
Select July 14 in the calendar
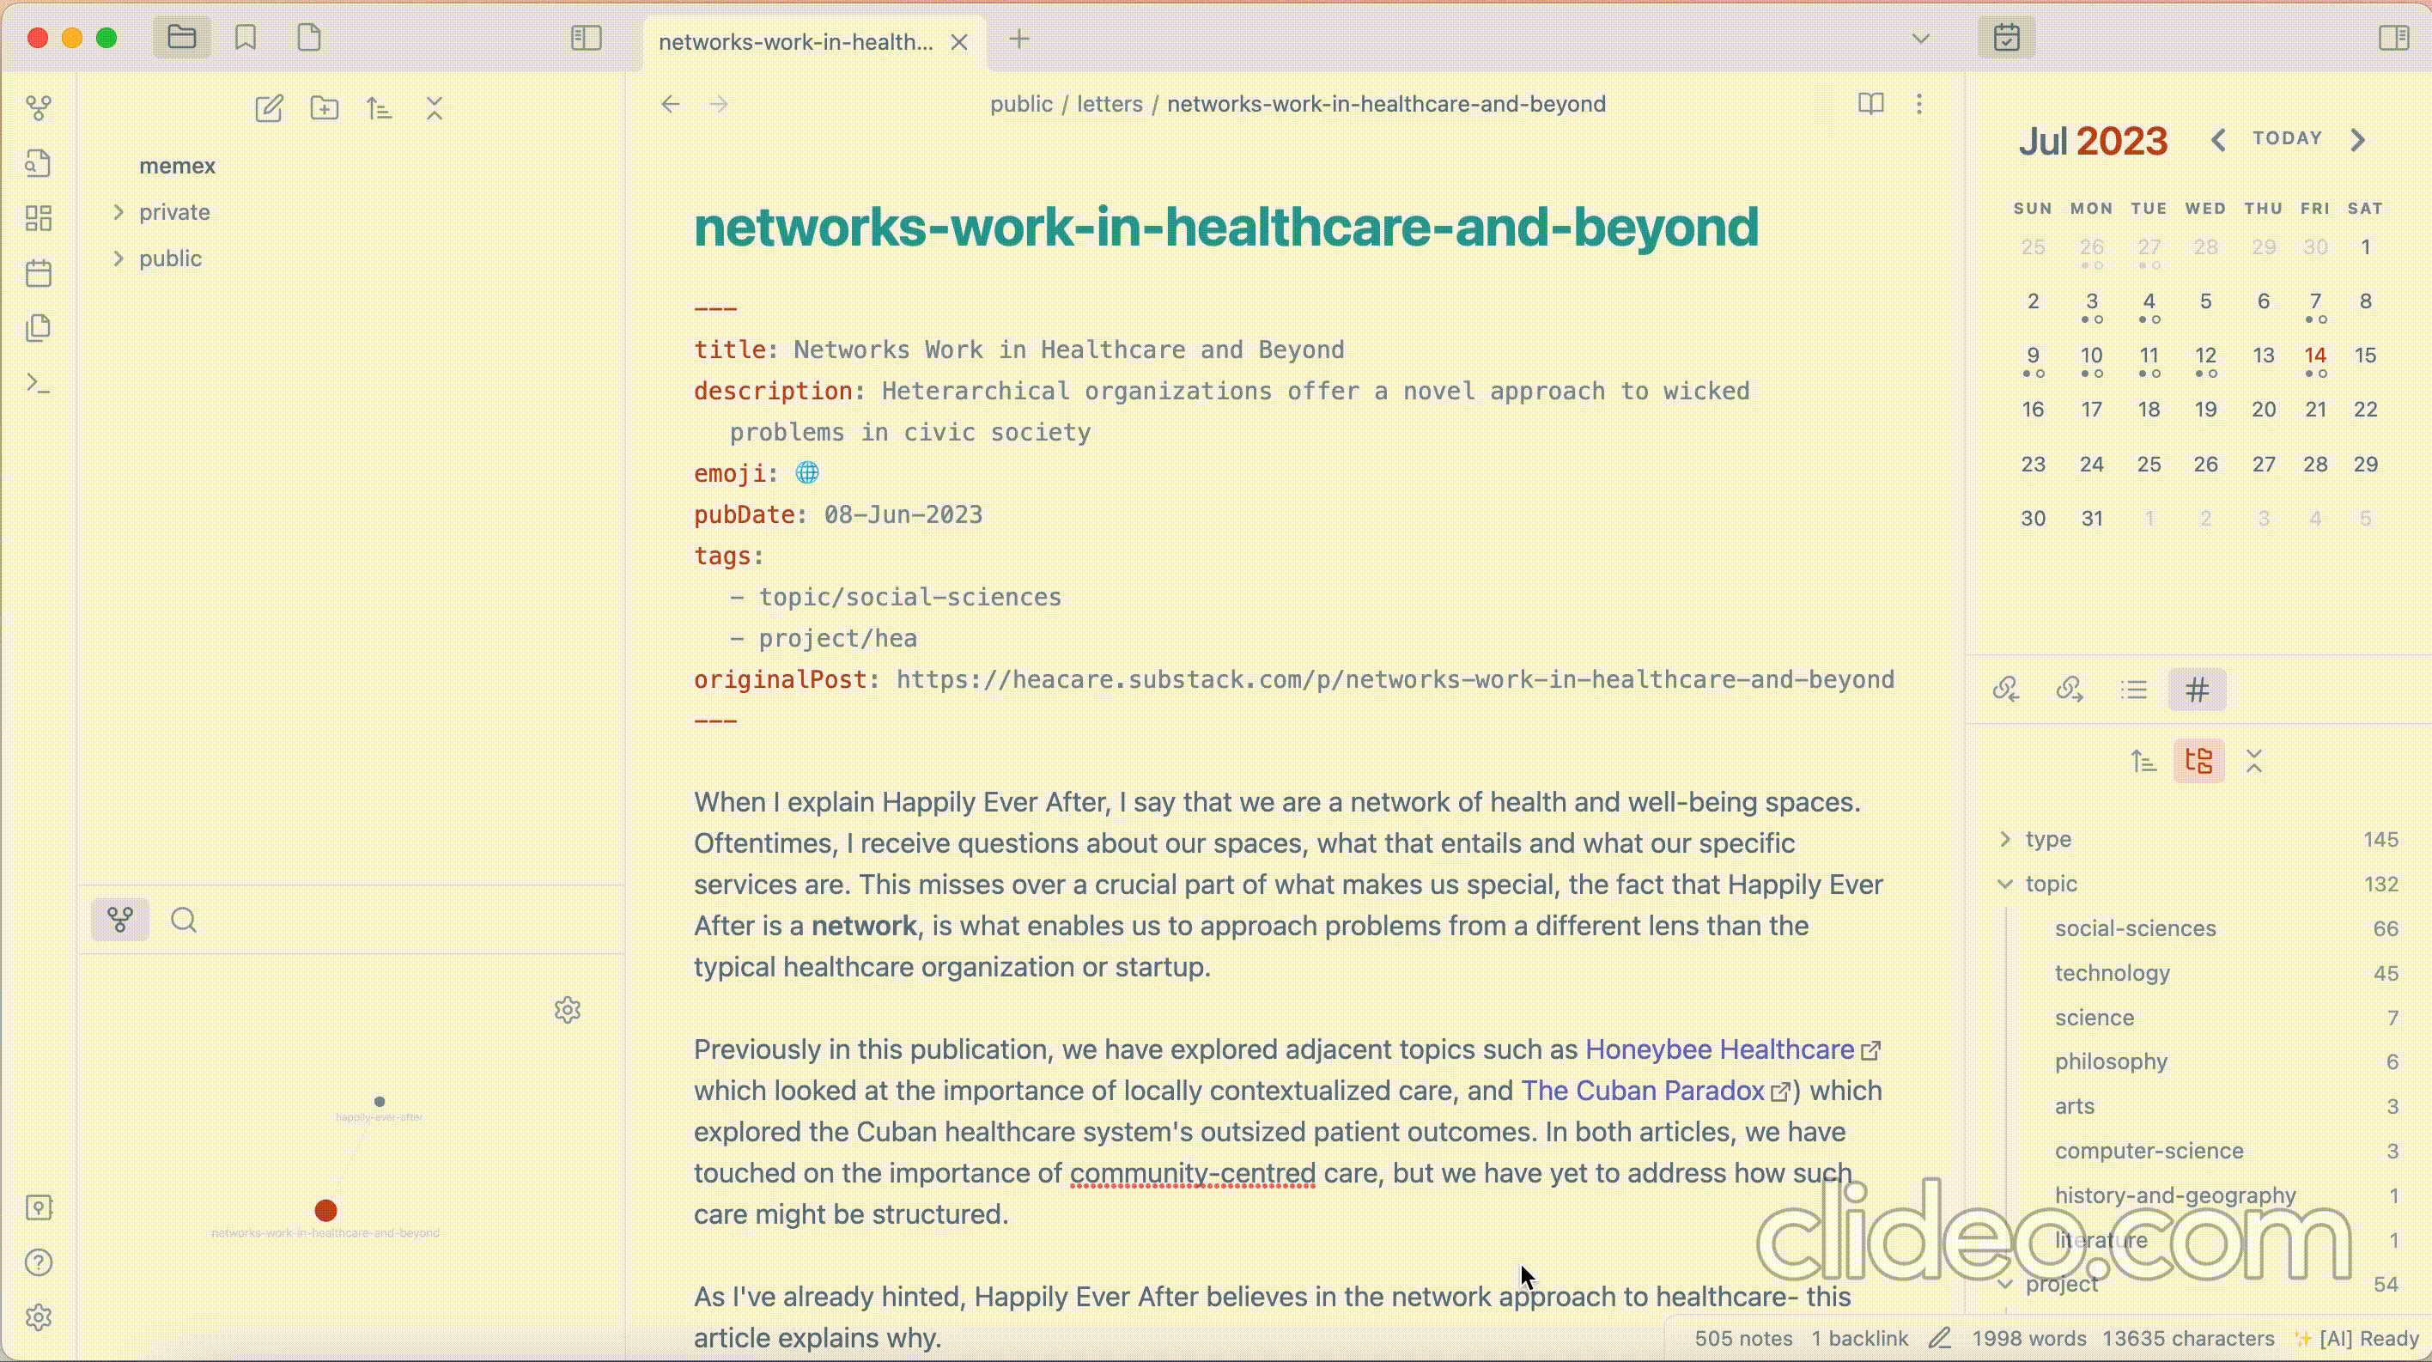(x=2315, y=356)
